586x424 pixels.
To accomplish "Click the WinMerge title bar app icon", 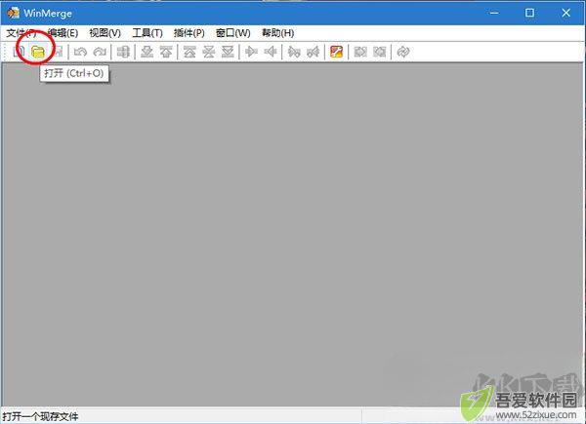I will coord(13,13).
